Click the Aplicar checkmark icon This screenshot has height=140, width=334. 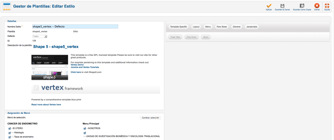pos(269,6)
